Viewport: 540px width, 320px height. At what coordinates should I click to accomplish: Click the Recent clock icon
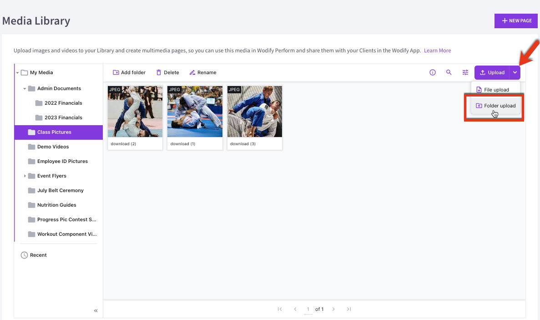(x=24, y=255)
